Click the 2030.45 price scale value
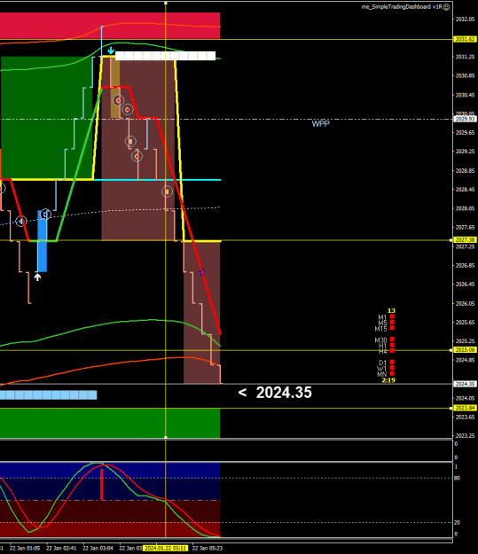478x554 pixels. 465,95
